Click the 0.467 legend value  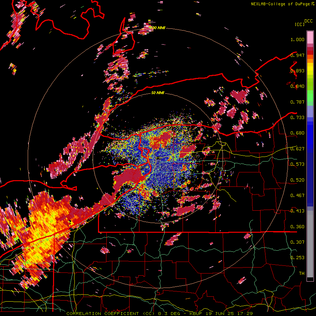[297, 196]
